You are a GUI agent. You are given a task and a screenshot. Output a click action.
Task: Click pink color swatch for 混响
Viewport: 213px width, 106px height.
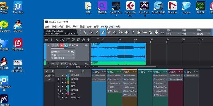pyautogui.click(x=68, y=94)
